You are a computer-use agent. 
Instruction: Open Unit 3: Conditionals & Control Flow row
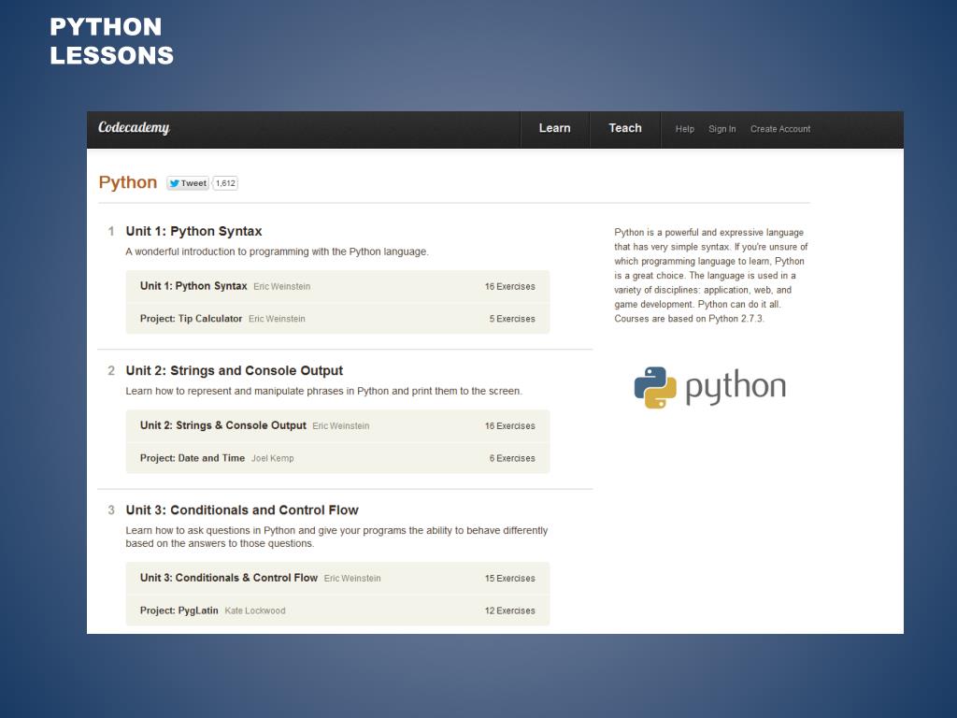(x=337, y=578)
